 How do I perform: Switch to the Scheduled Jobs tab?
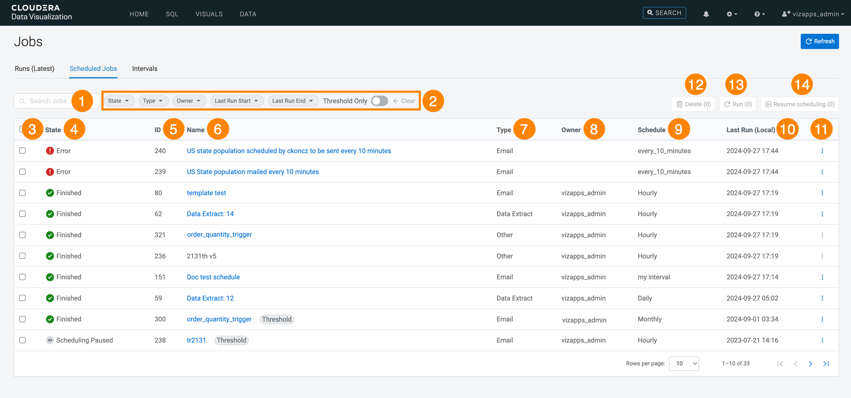click(x=93, y=69)
